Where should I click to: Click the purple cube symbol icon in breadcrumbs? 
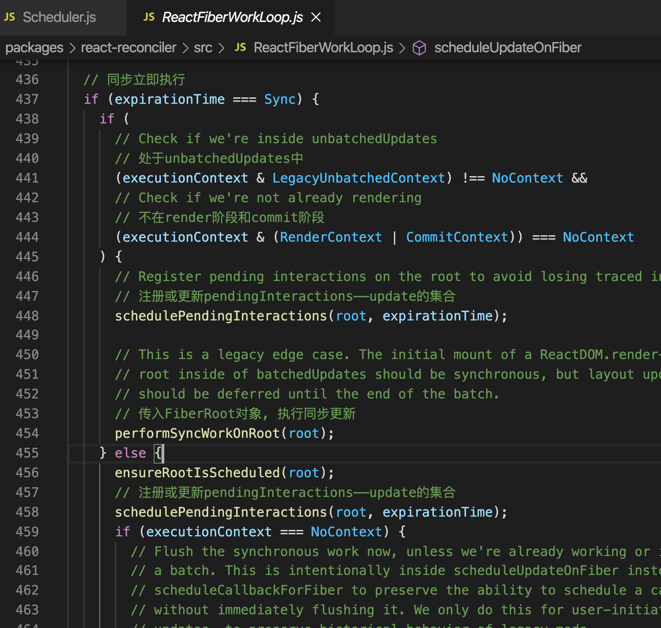pos(419,48)
